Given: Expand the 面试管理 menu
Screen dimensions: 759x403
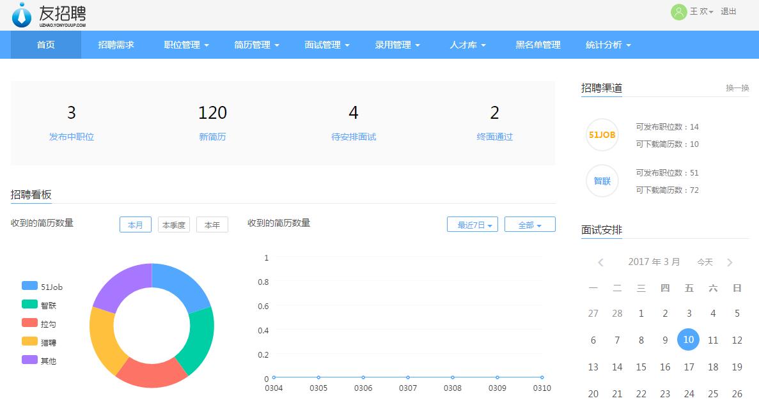Looking at the screenshot, I should [327, 45].
